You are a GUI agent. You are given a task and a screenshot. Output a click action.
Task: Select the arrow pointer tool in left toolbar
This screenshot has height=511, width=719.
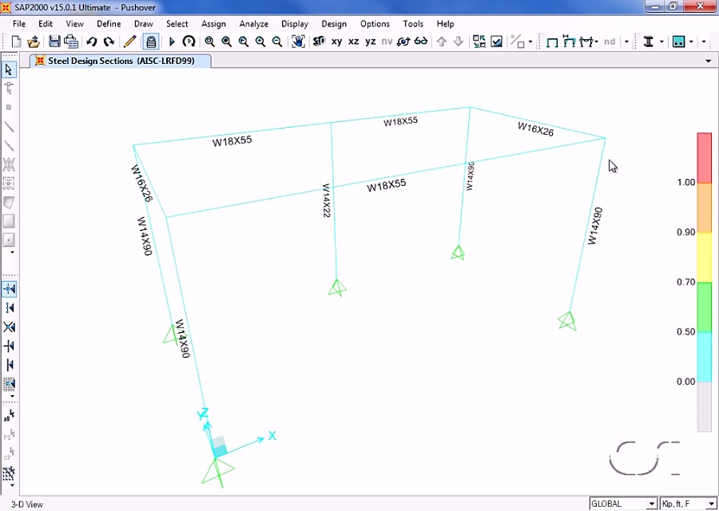pos(10,70)
